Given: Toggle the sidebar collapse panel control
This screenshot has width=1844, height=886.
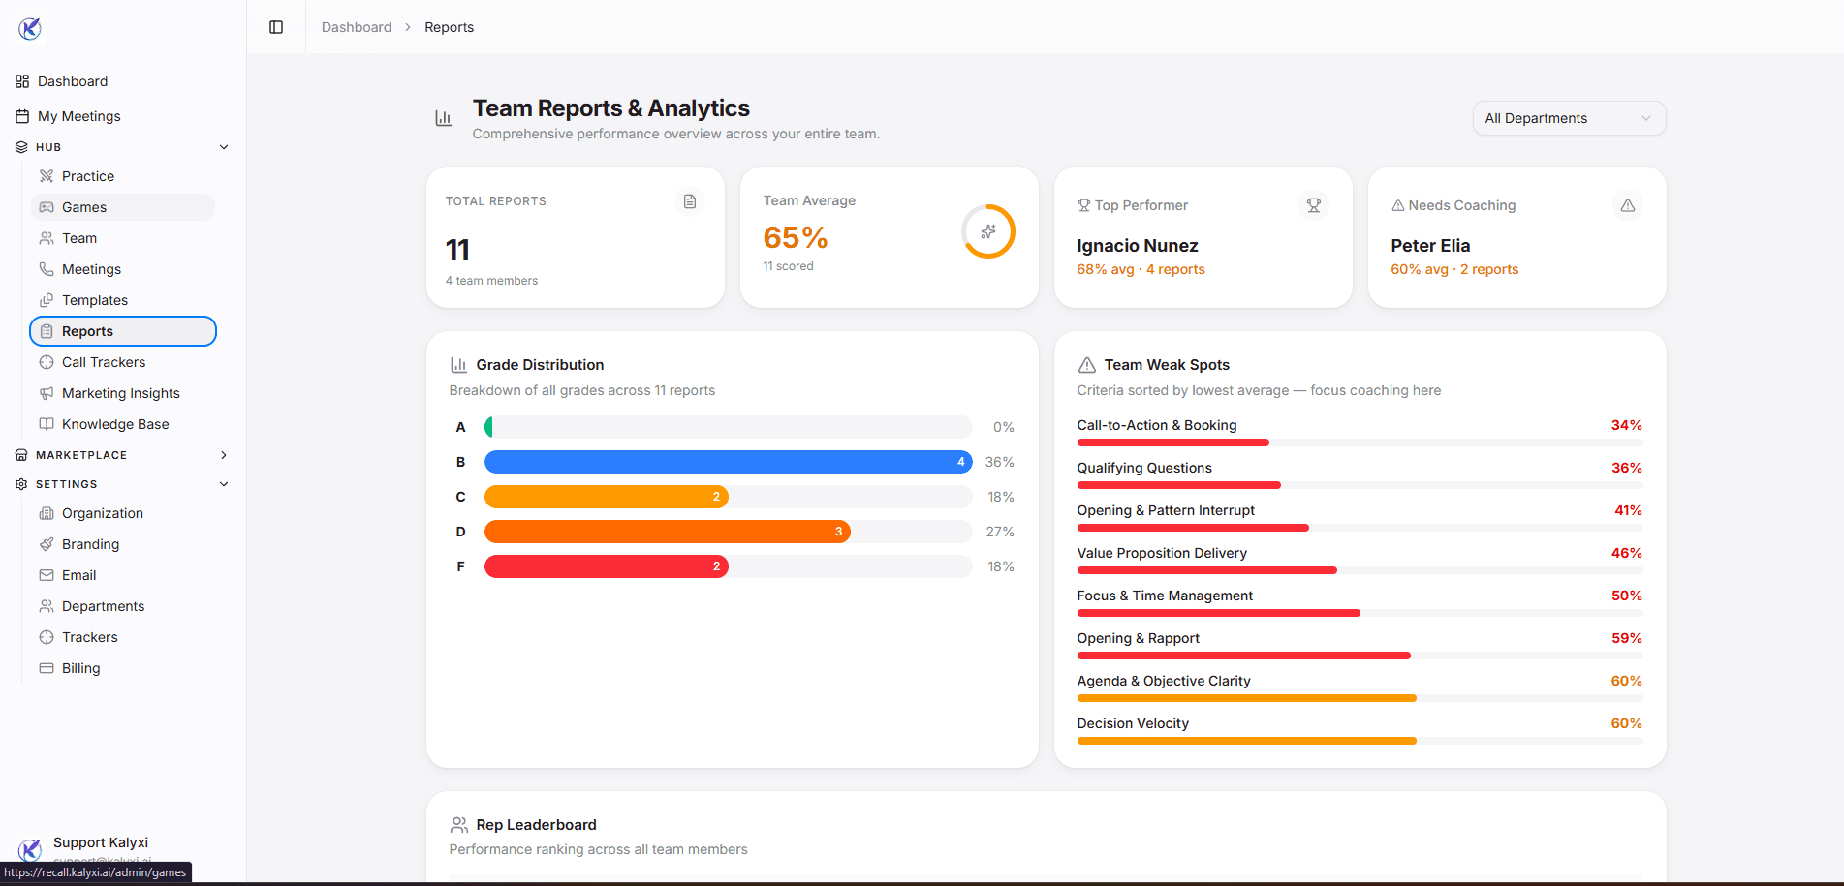Looking at the screenshot, I should coord(276,26).
